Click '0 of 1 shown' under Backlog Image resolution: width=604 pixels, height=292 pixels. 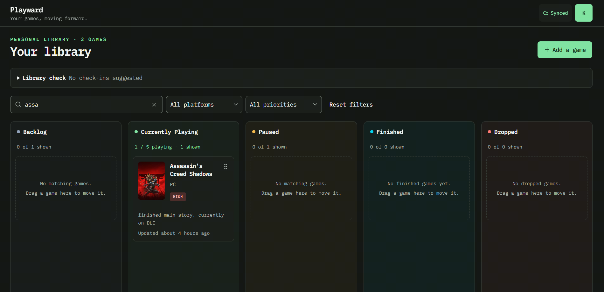(34, 147)
